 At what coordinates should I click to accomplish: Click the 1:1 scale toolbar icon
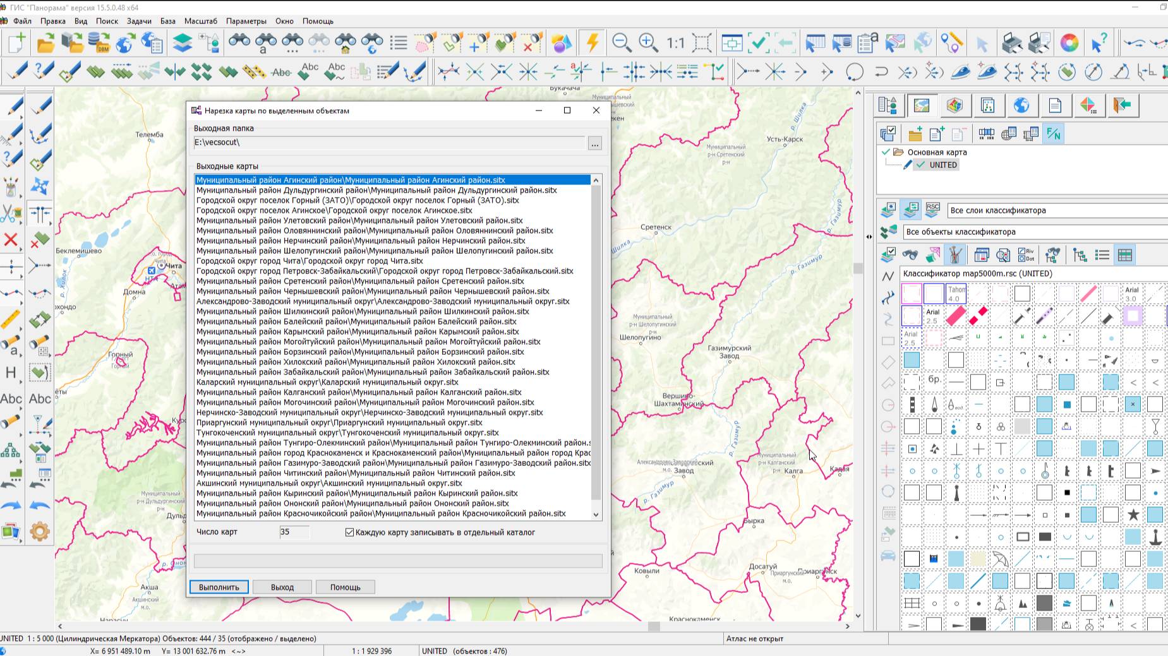675,43
